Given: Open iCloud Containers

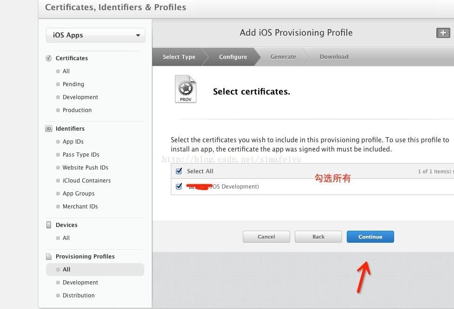Looking at the screenshot, I should pyautogui.click(x=86, y=181).
